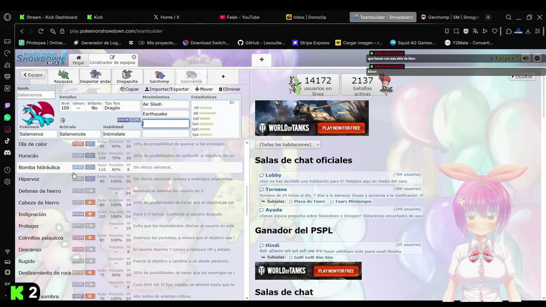The image size is (546, 307).
Task: Open the Opera sidebar settings gear
Action: (7, 182)
